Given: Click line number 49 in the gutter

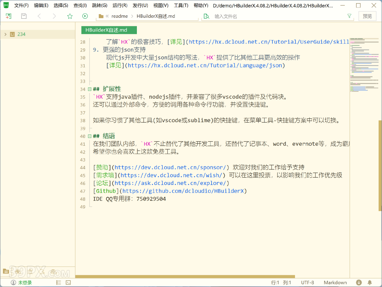Looking at the screenshot, I should [82, 207].
